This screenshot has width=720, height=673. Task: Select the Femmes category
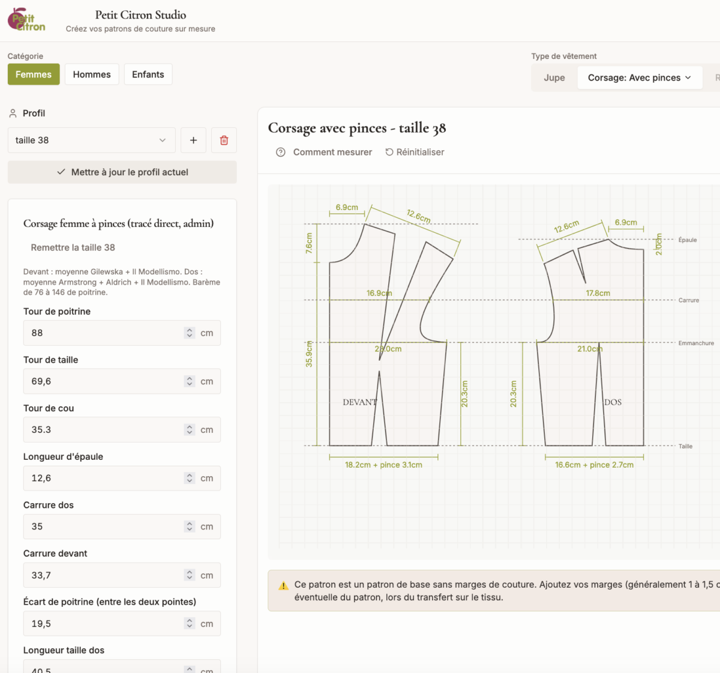34,74
